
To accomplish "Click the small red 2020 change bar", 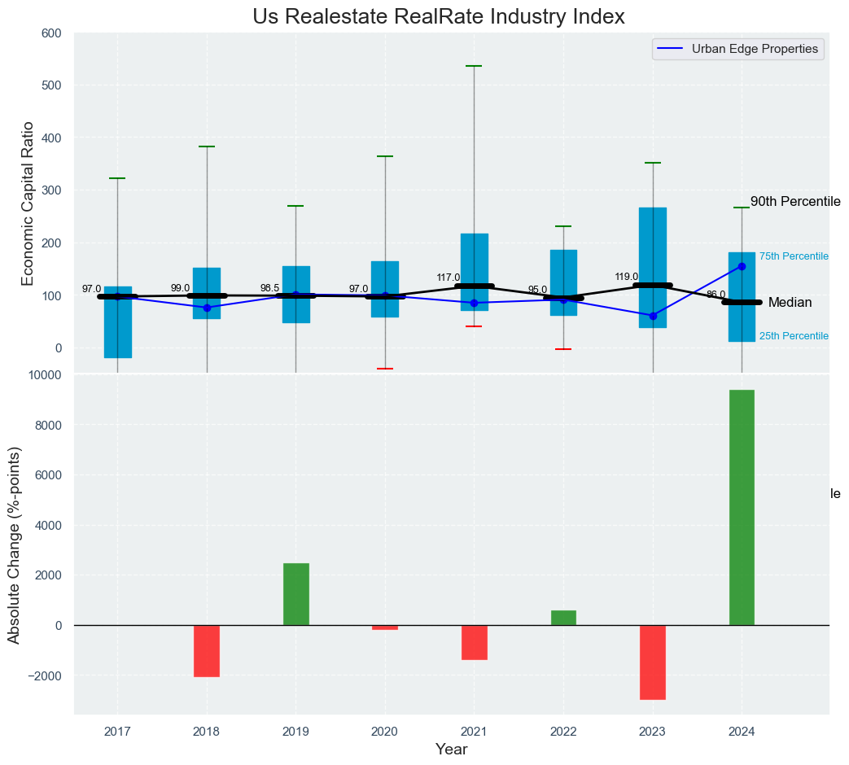I will click(x=385, y=627).
